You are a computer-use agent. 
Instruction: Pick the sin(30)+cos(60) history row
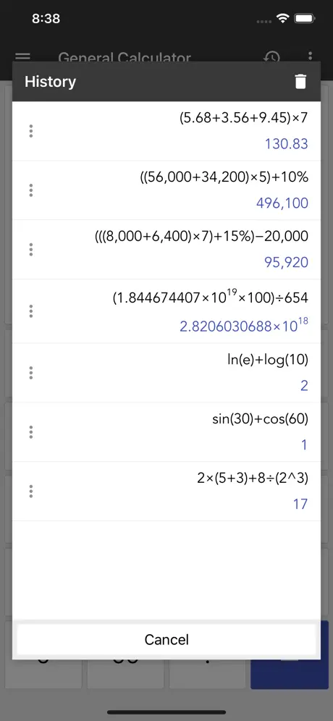(x=166, y=432)
